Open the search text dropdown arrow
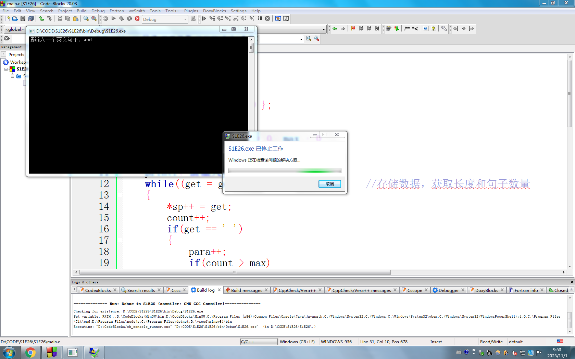The width and height of the screenshot is (575, 359). point(301,39)
